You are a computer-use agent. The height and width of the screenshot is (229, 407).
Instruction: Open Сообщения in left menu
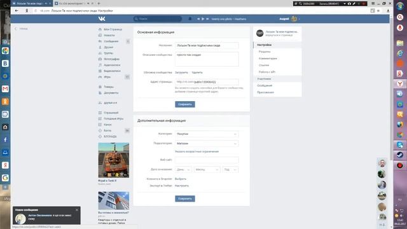click(x=111, y=41)
